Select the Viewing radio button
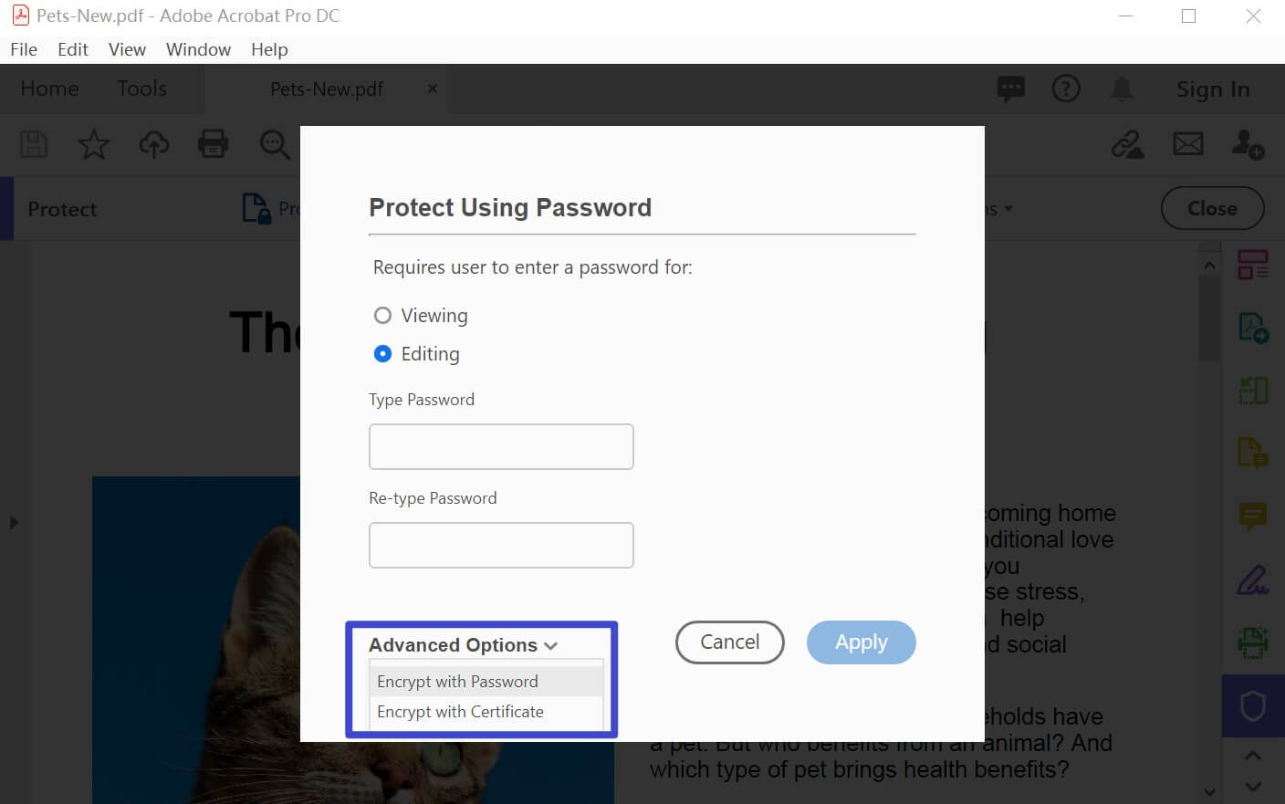The height and width of the screenshot is (804, 1285). click(382, 316)
